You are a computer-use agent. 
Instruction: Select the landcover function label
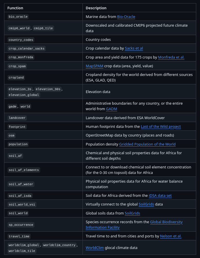(17, 118)
